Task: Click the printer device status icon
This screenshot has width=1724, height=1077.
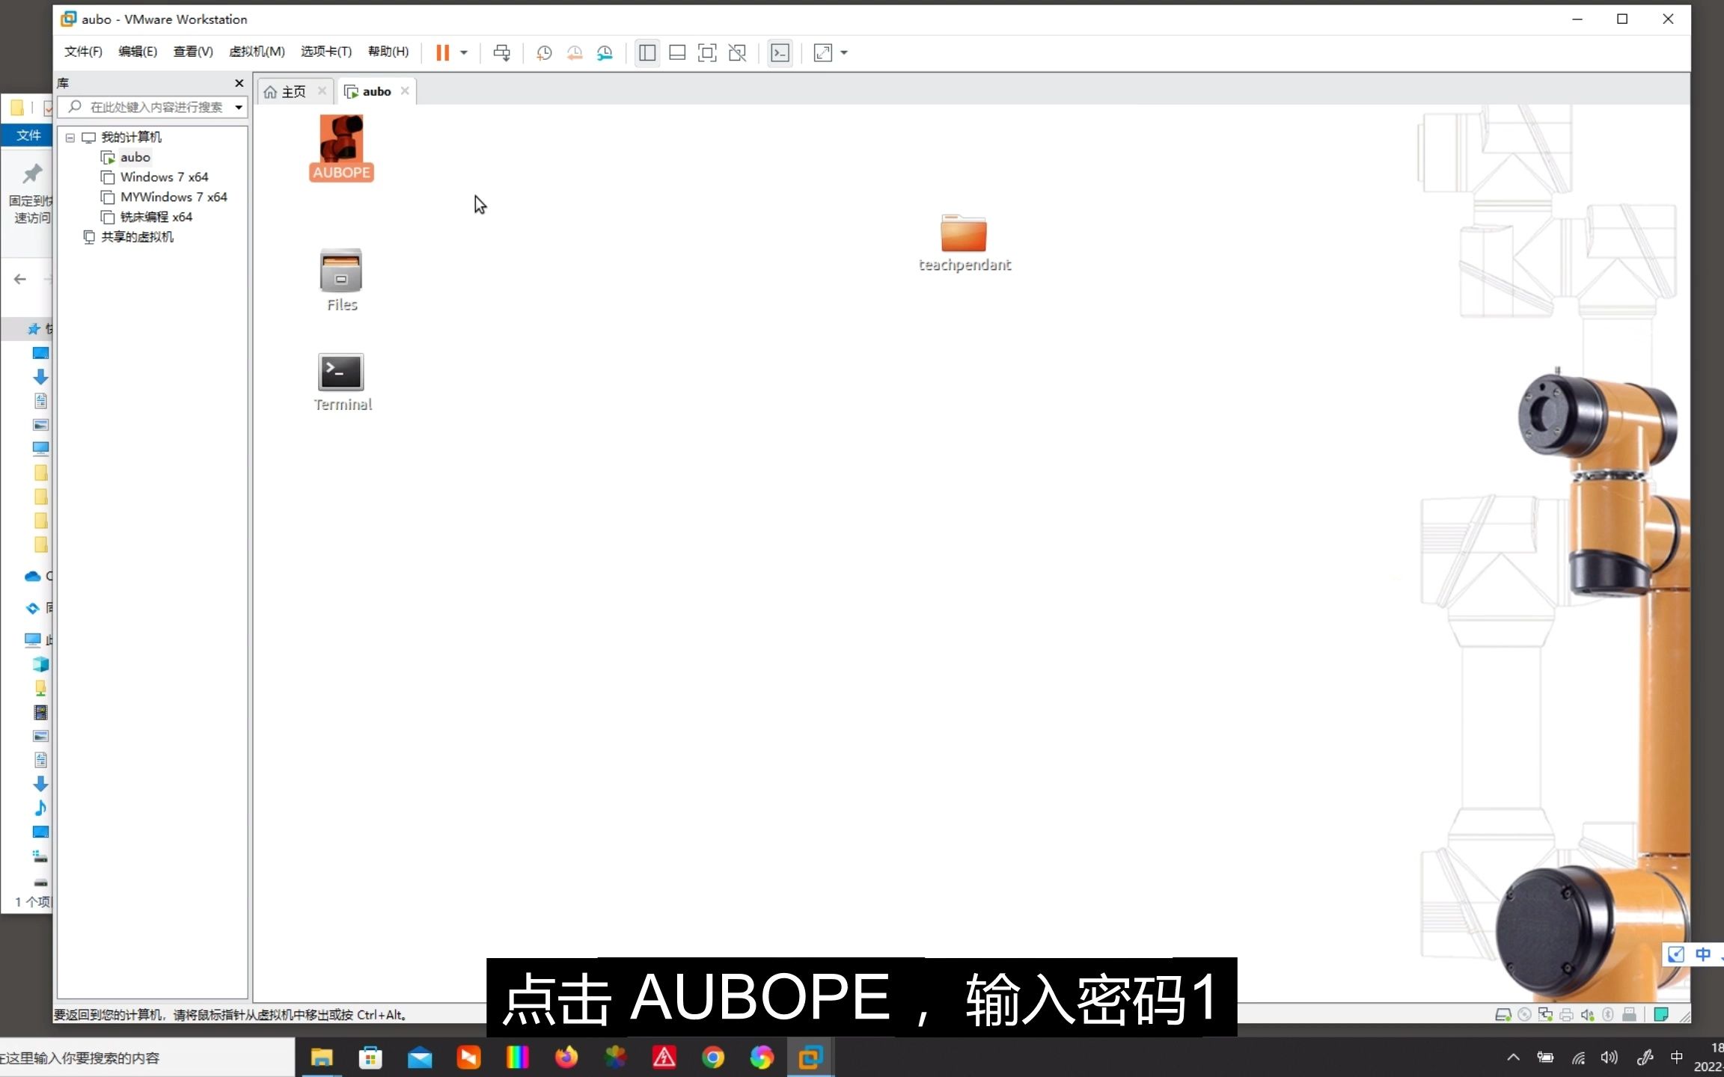Action: [x=1566, y=1015]
